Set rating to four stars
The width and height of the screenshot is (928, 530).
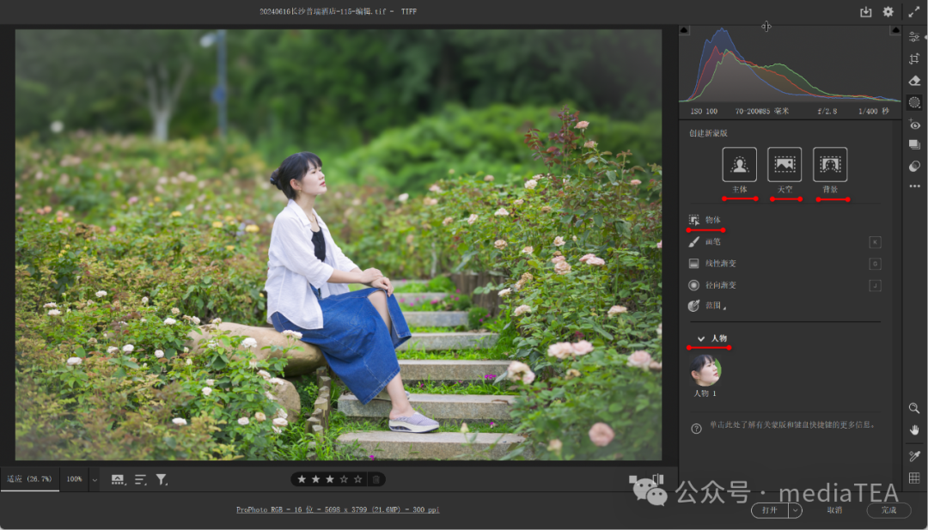tap(344, 479)
